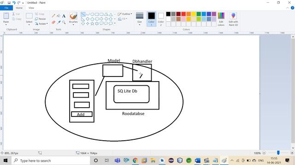Click the taskbar search box
295x165 pixels.
[51, 160]
